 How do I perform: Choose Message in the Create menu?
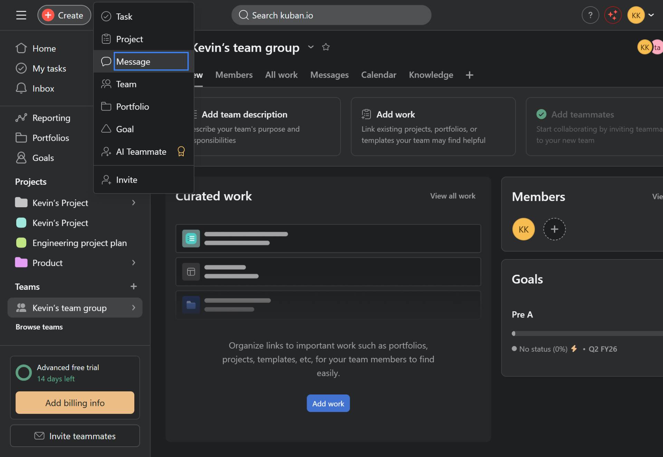[x=144, y=61]
